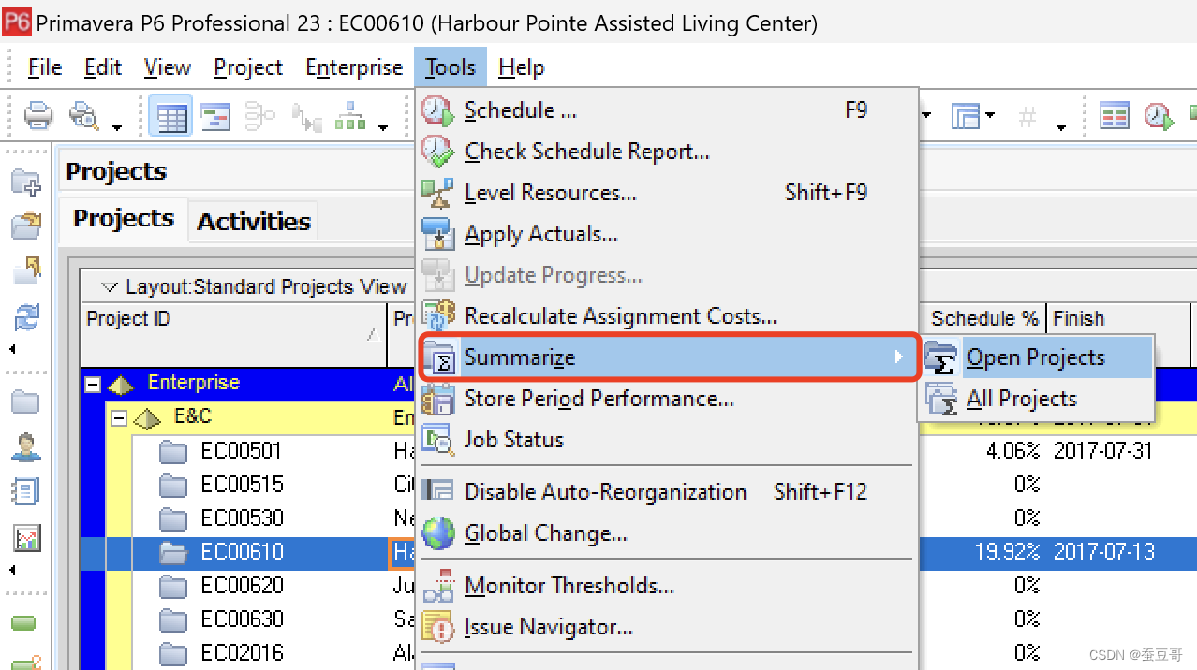Select the table view toolbar icon
The width and height of the screenshot is (1197, 670).
171,116
